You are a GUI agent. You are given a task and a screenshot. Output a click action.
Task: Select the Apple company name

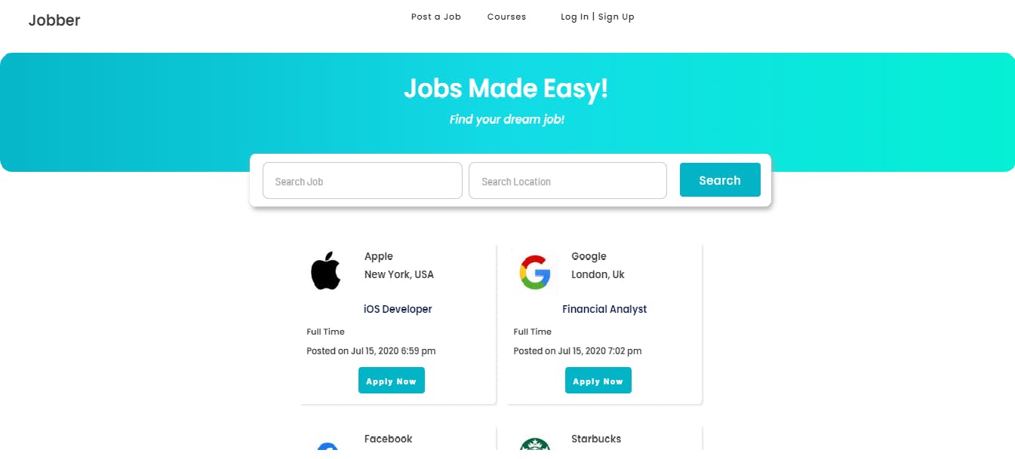coord(379,256)
